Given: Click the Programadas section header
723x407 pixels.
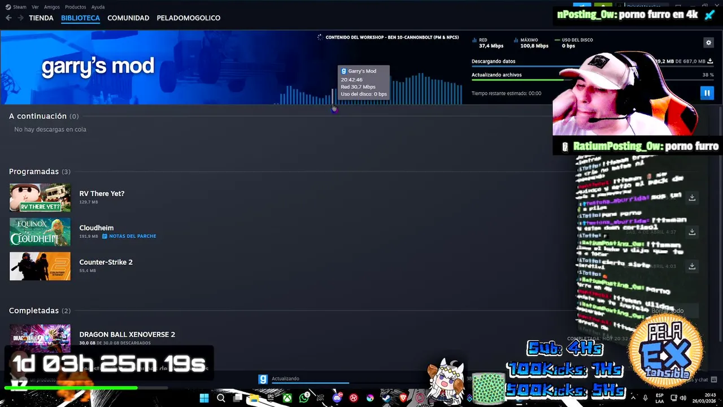Looking at the screenshot, I should [40, 171].
